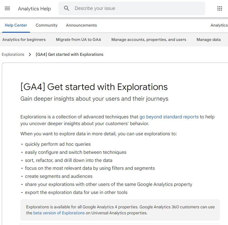This screenshot has height=225, width=228.
Task: Click current page breadcrumb GA4 Get started
Action: [70, 54]
